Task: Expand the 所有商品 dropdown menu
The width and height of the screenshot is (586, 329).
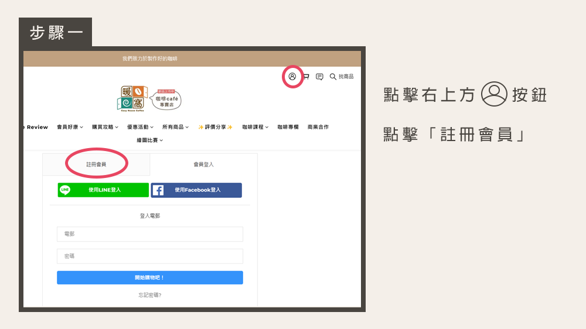Action: [x=175, y=127]
